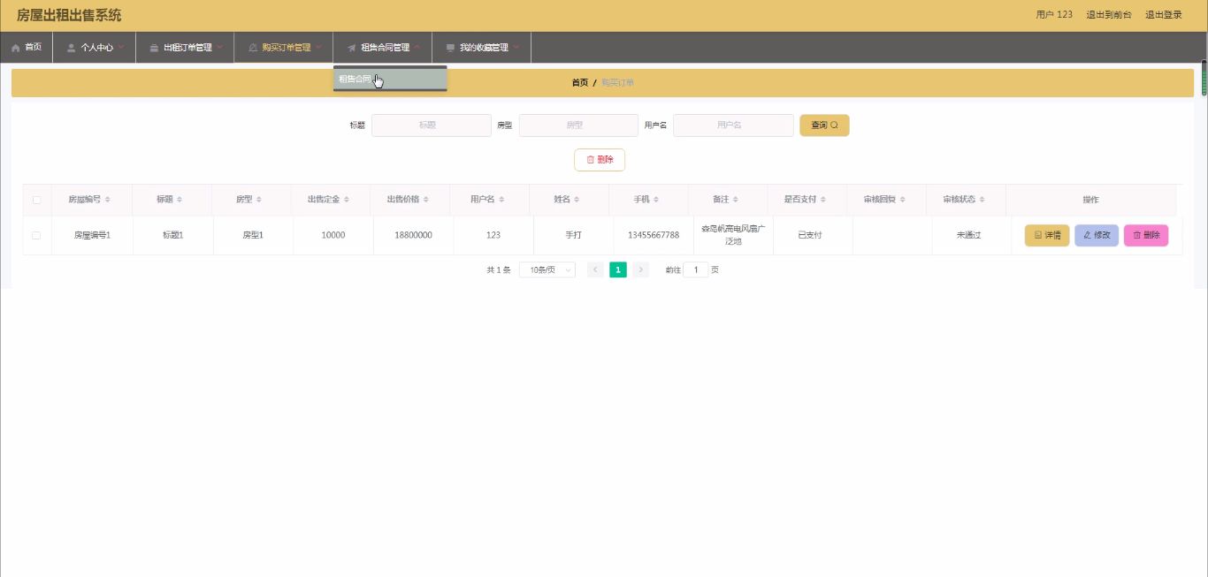The image size is (1208, 577).
Task: Click the home icon beside 首页
Action: [x=16, y=48]
